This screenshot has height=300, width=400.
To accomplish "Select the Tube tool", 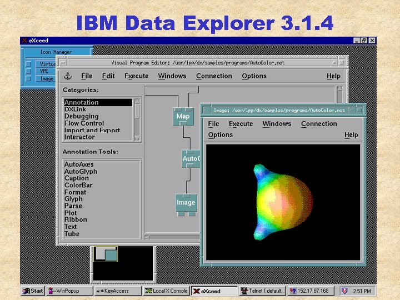I will [x=72, y=234].
